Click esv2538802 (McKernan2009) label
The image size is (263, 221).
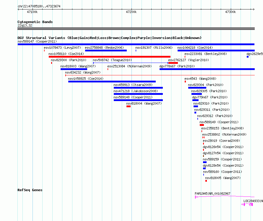[224, 134]
